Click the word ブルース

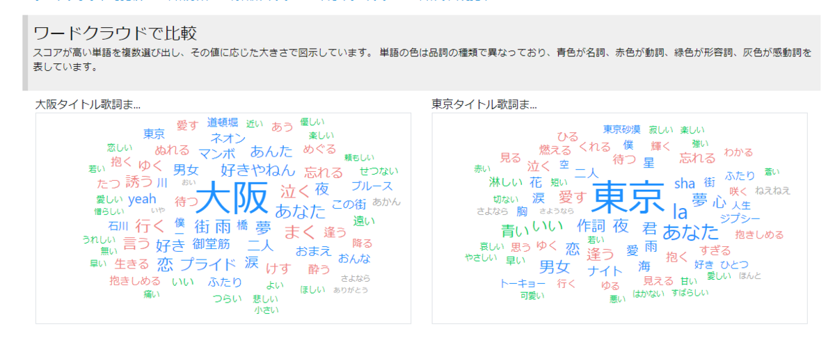(x=372, y=186)
